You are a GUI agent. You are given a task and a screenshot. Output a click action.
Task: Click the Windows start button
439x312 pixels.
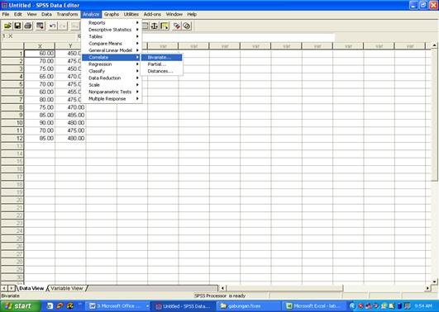(x=19, y=306)
